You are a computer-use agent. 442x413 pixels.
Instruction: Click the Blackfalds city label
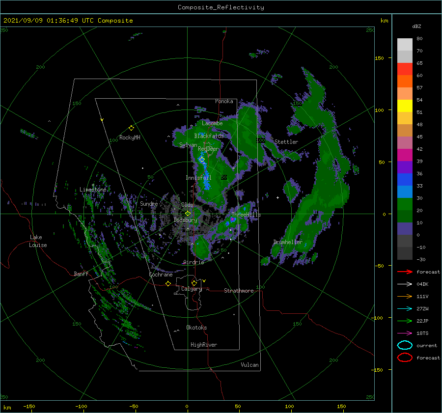(x=209, y=136)
